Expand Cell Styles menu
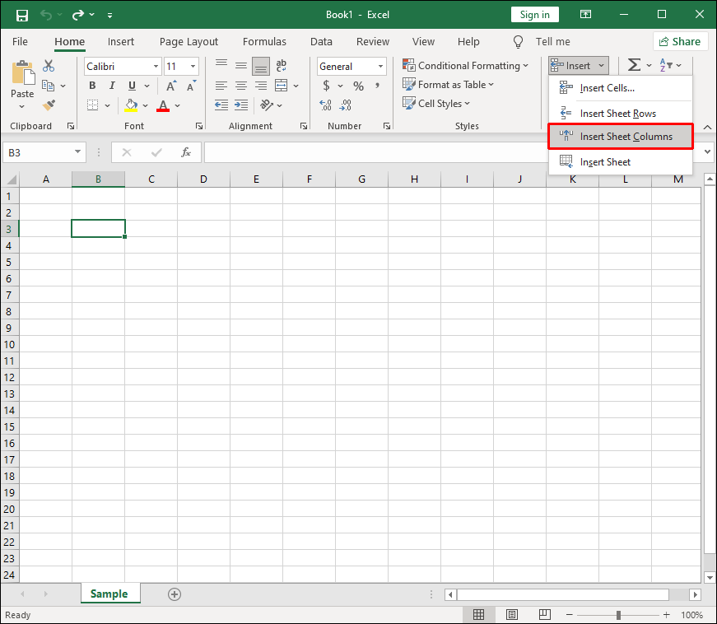The width and height of the screenshot is (717, 624). click(x=436, y=104)
